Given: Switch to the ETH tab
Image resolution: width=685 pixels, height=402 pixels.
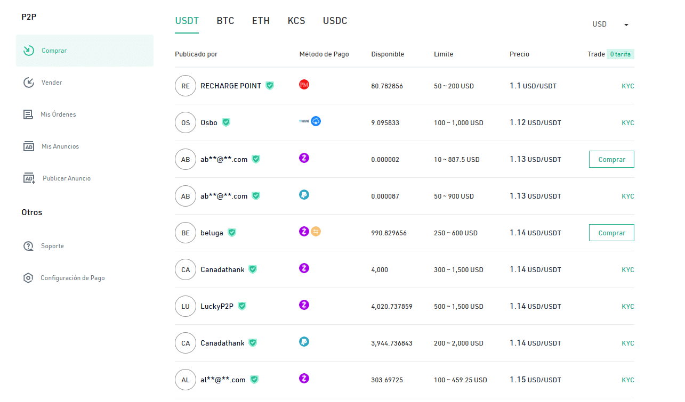Looking at the screenshot, I should (x=261, y=21).
